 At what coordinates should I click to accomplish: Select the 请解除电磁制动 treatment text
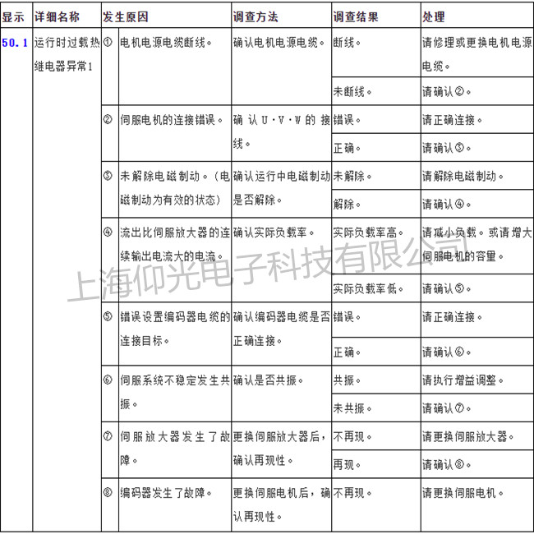[x=459, y=176]
